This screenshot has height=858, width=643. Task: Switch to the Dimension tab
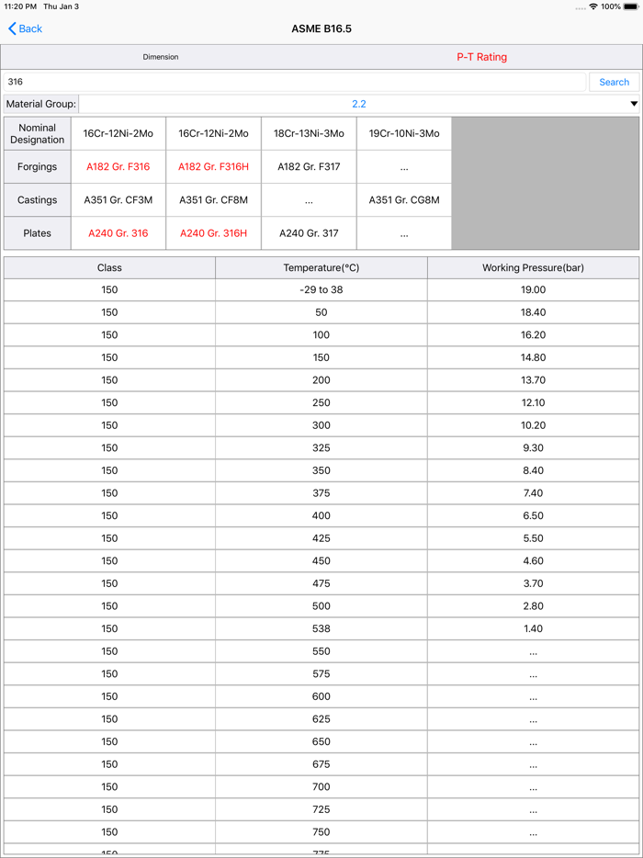161,57
